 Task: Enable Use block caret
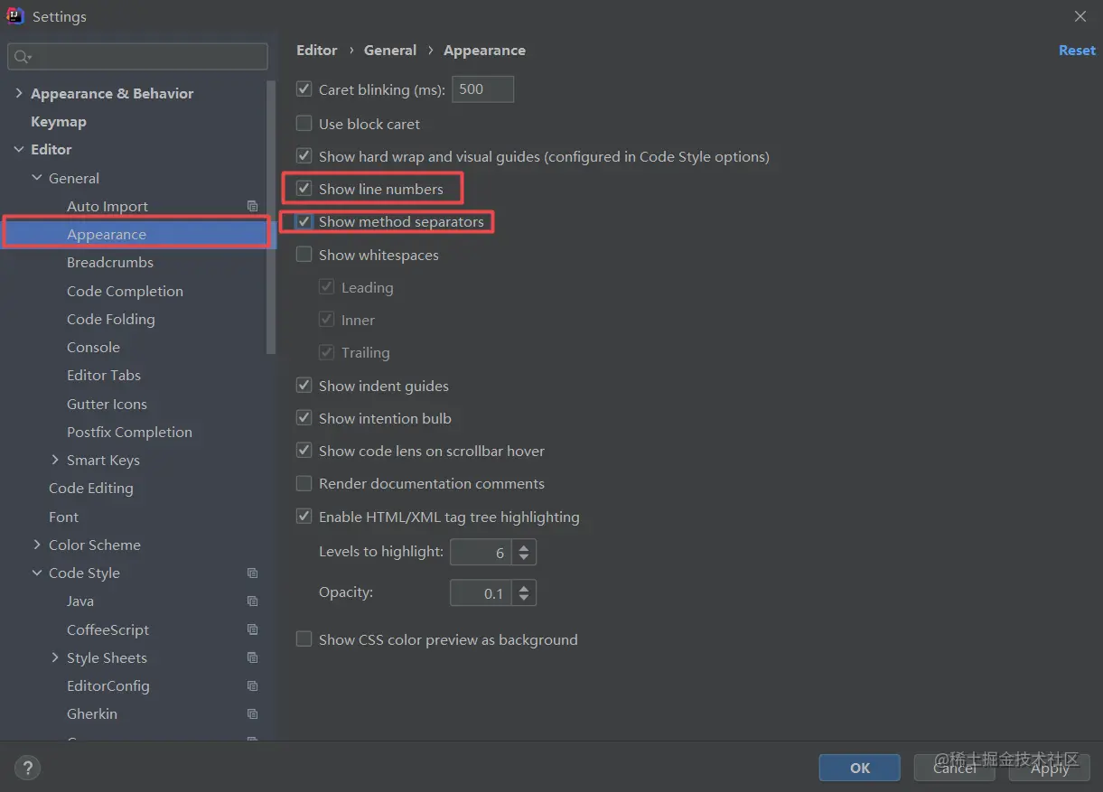click(x=304, y=124)
